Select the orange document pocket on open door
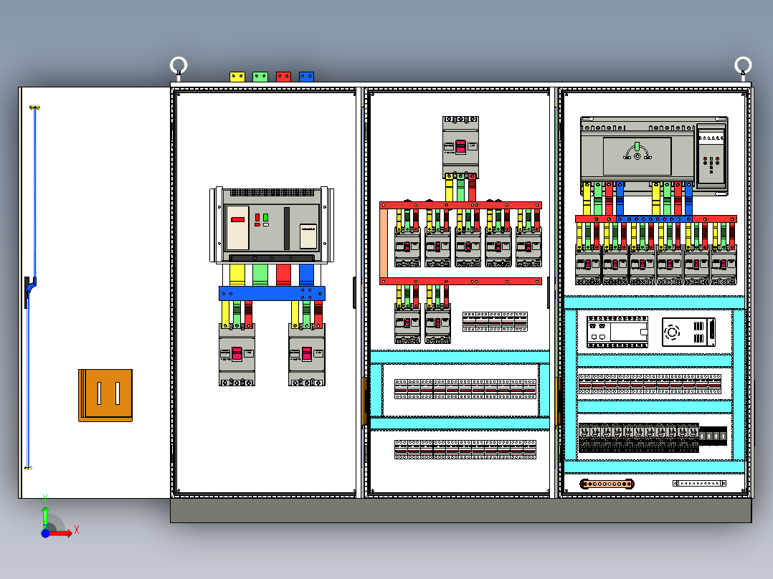This screenshot has width=773, height=579. [105, 396]
